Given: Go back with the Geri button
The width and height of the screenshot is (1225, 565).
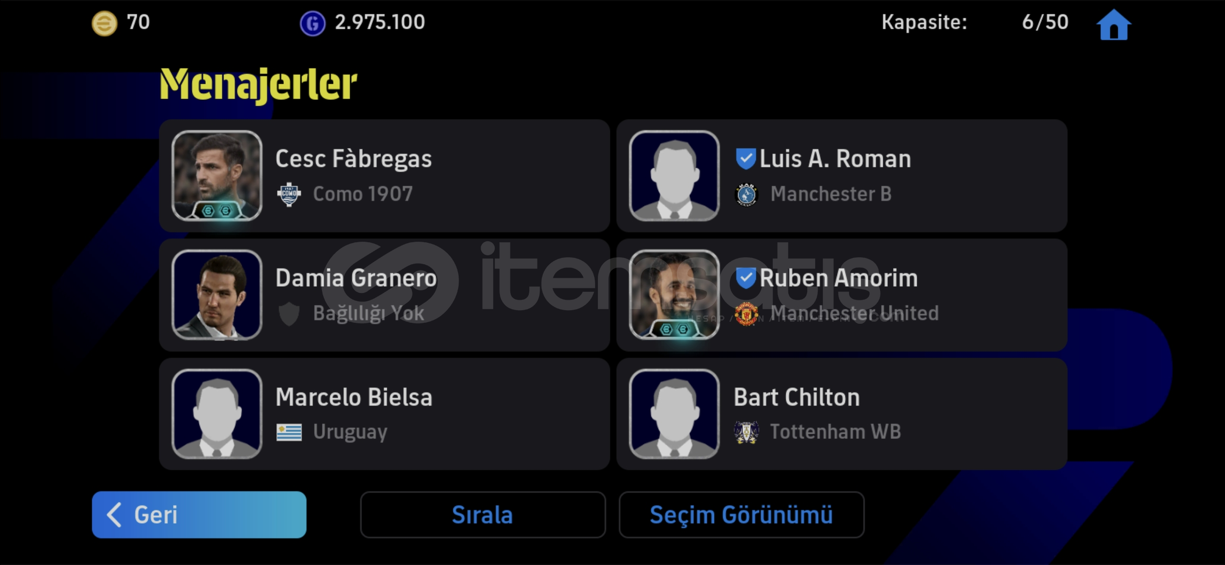Looking at the screenshot, I should pos(199,515).
